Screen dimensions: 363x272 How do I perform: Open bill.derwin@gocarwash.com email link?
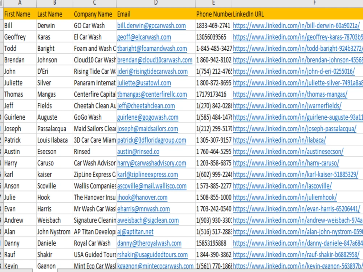(x=151, y=26)
